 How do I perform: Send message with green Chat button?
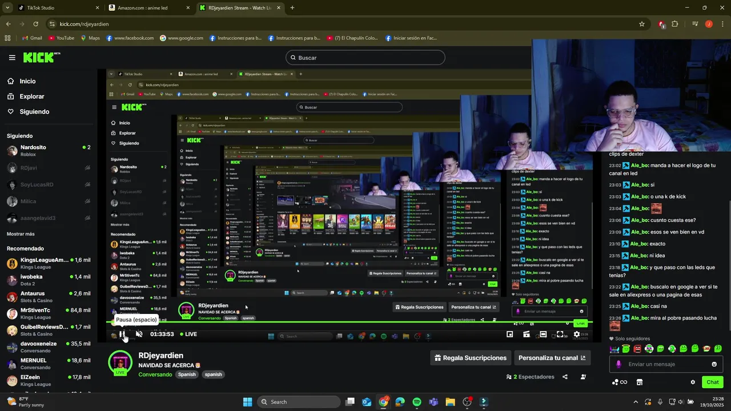tap(712, 382)
